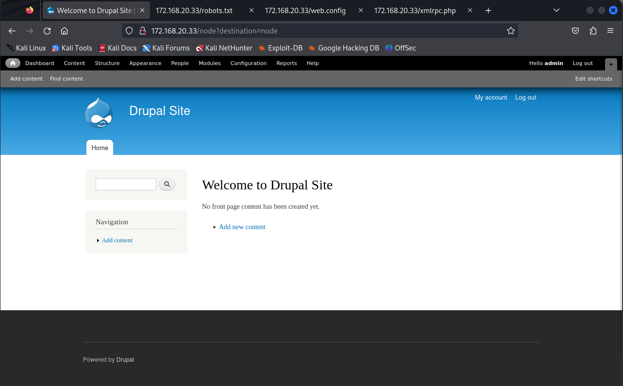Open the Pocket save icon
623x386 pixels.
[x=575, y=31]
